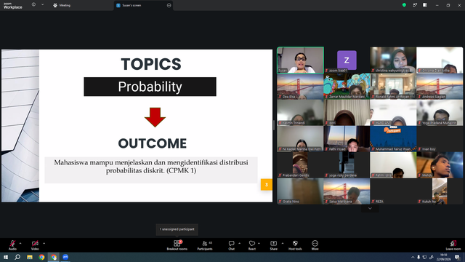
Task: Select yoga rizky perdana tile
Action: (347, 165)
